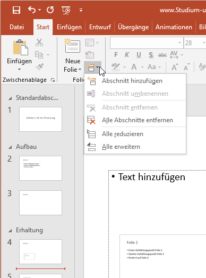Open the highlight color dropdown arrow
This screenshot has height=278, width=206.
[x=124, y=67]
